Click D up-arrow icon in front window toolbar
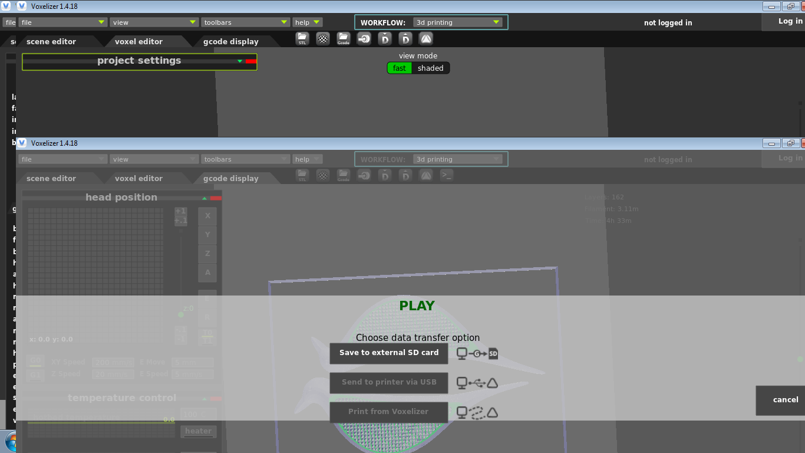The height and width of the screenshot is (453, 805). [x=405, y=175]
